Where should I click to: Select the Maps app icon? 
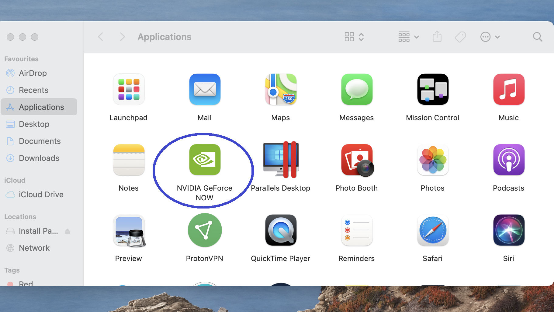click(281, 89)
